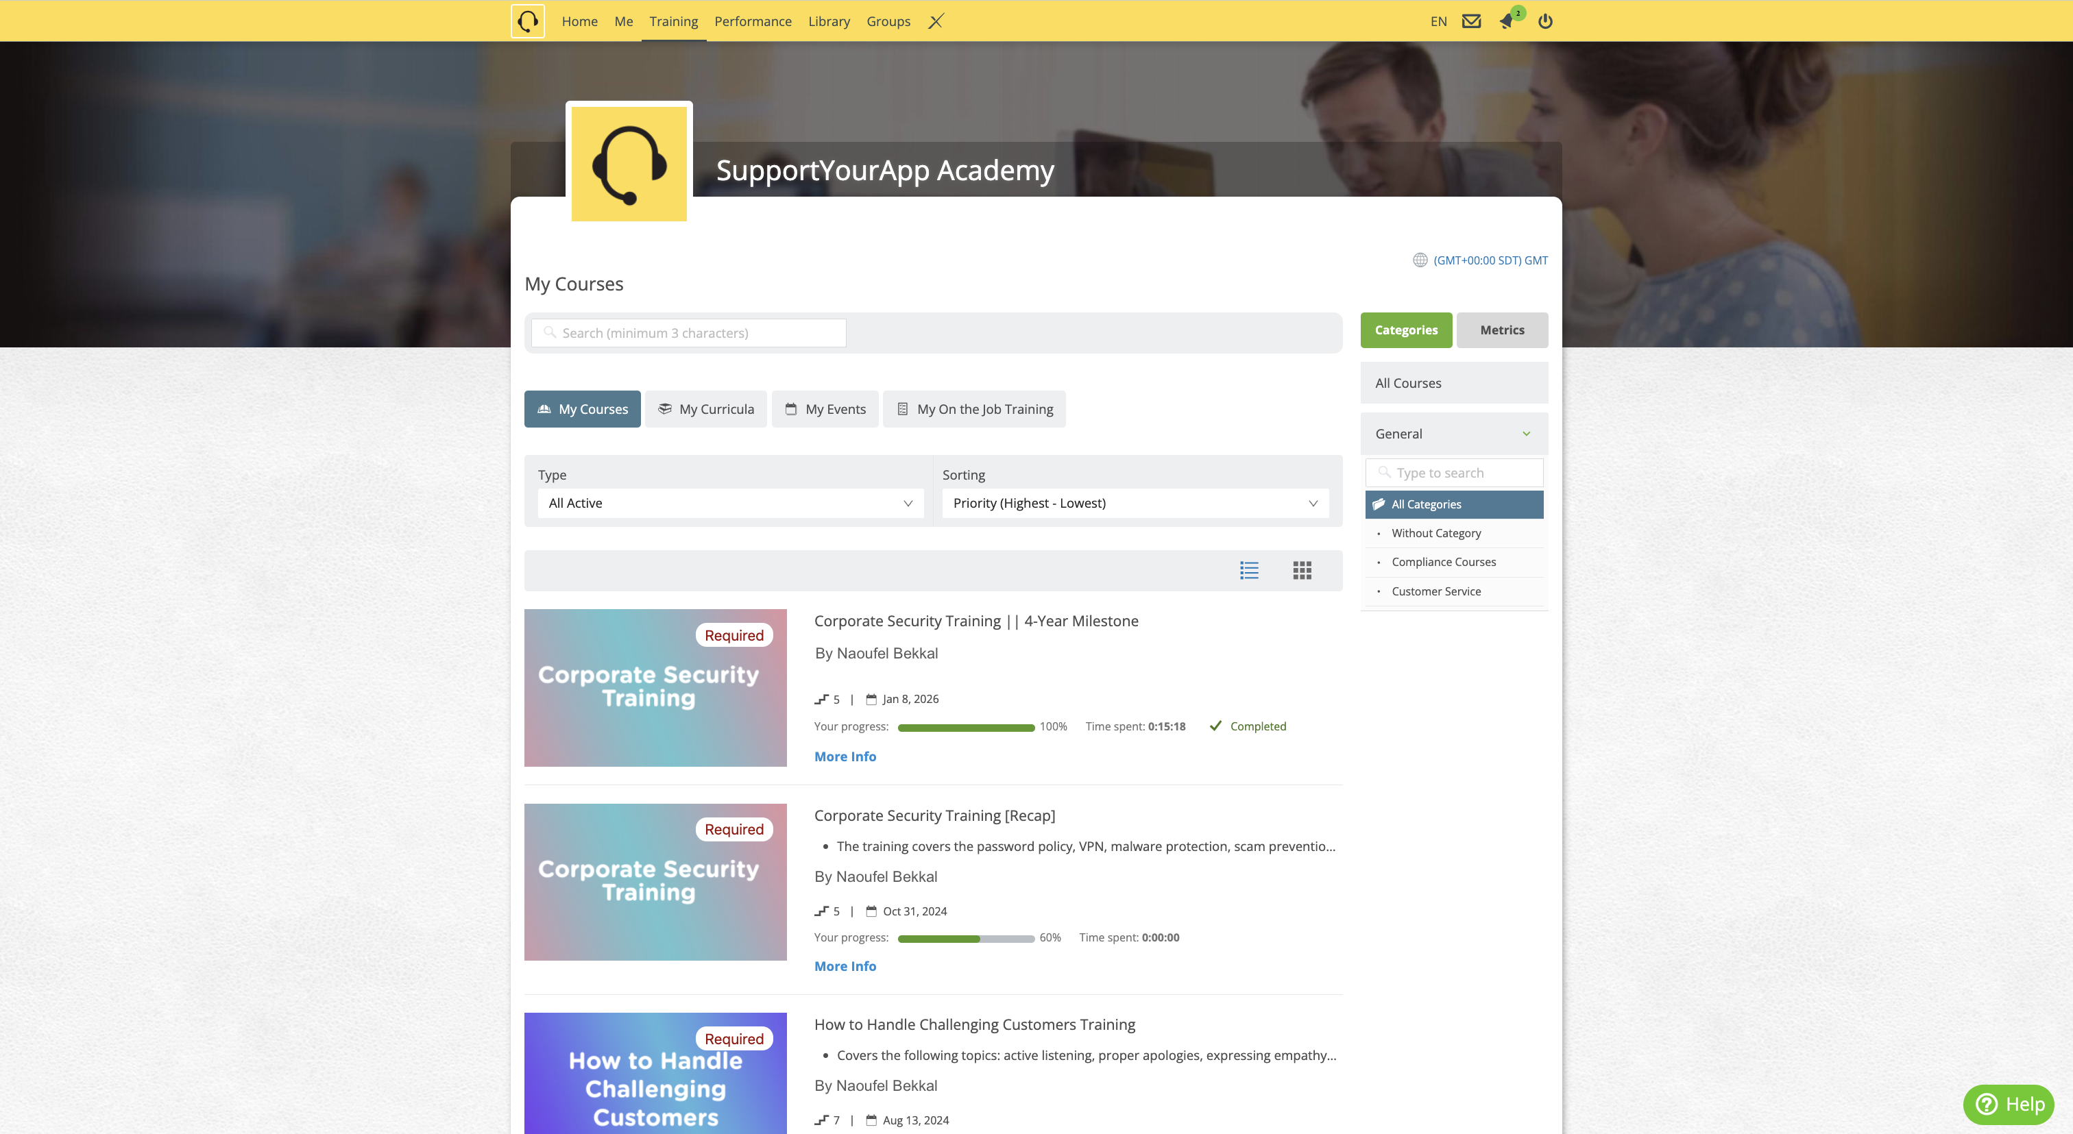The height and width of the screenshot is (1134, 2073).
Task: Open messages via the envelope icon
Action: [1472, 21]
